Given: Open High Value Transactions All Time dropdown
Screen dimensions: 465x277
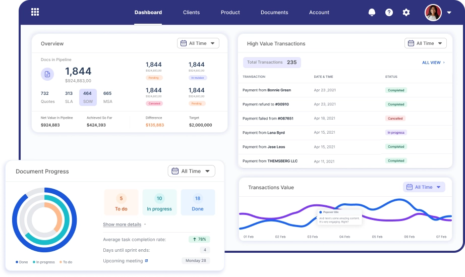Looking at the screenshot, I should [x=425, y=43].
